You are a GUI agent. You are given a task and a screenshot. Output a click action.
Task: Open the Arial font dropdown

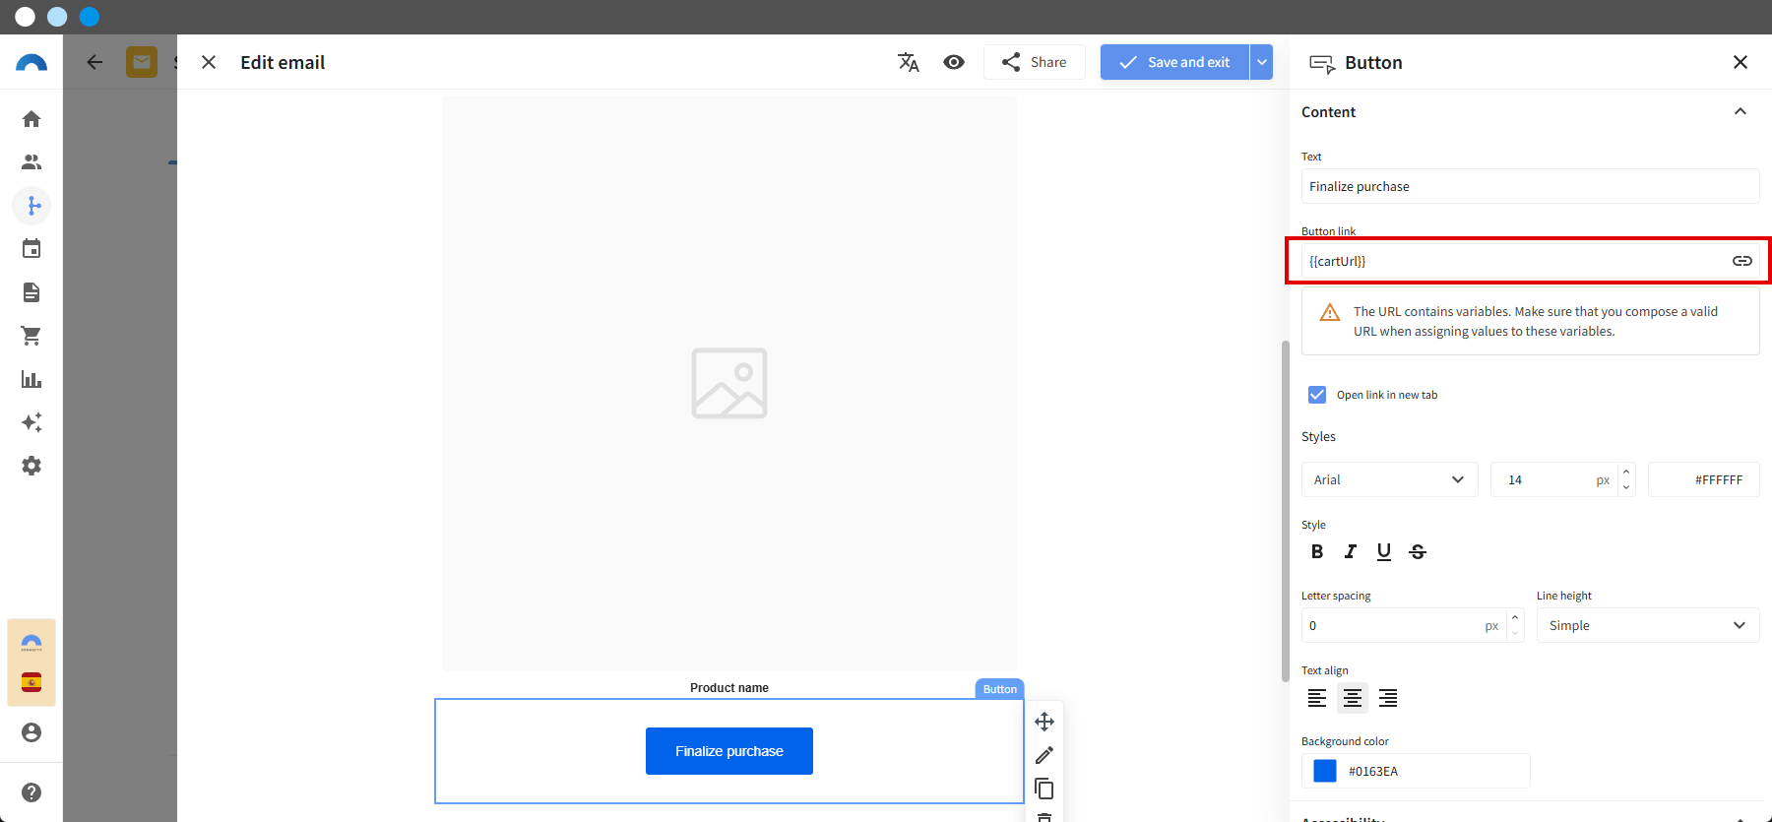point(1389,479)
